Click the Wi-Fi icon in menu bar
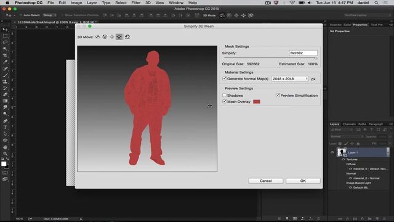394x222 pixels. 292,2
